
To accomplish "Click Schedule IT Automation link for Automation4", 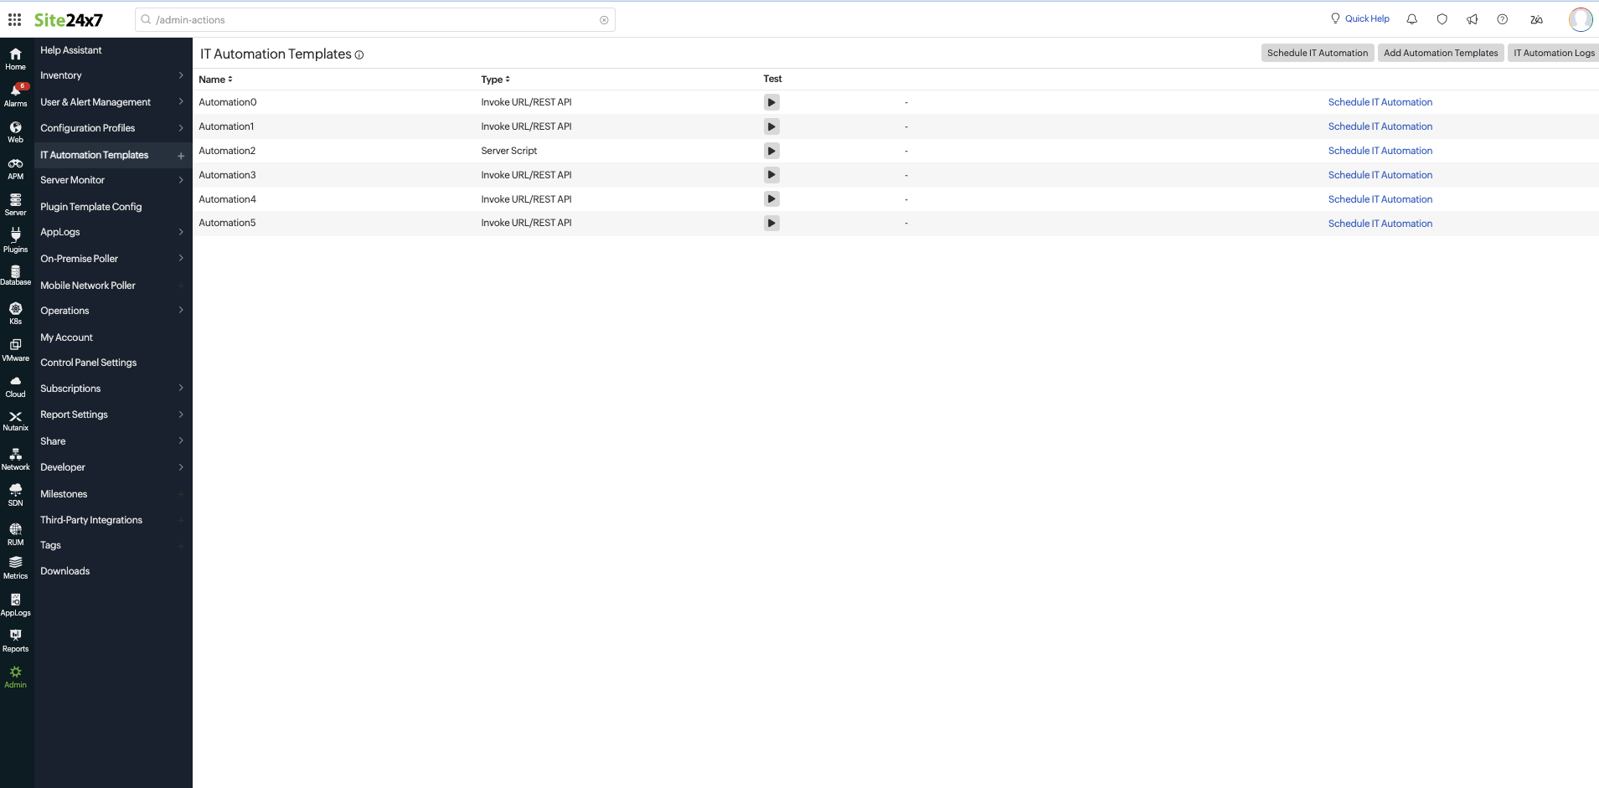I will (1380, 199).
